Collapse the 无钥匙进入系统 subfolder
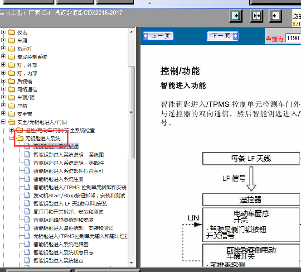Screen dimensions: 301x272 [11, 138]
